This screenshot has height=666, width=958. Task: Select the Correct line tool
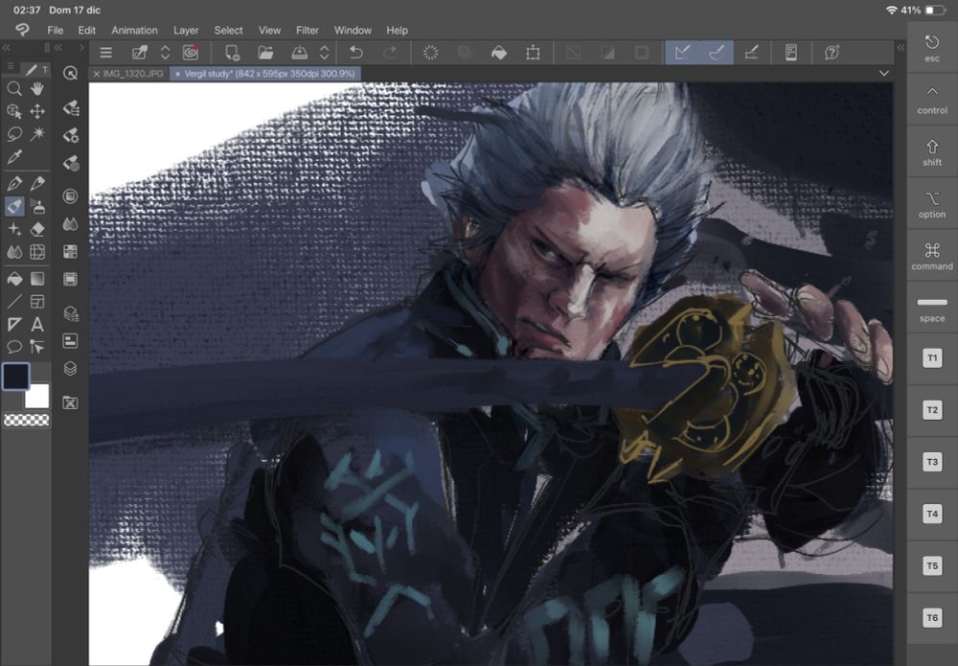37,347
